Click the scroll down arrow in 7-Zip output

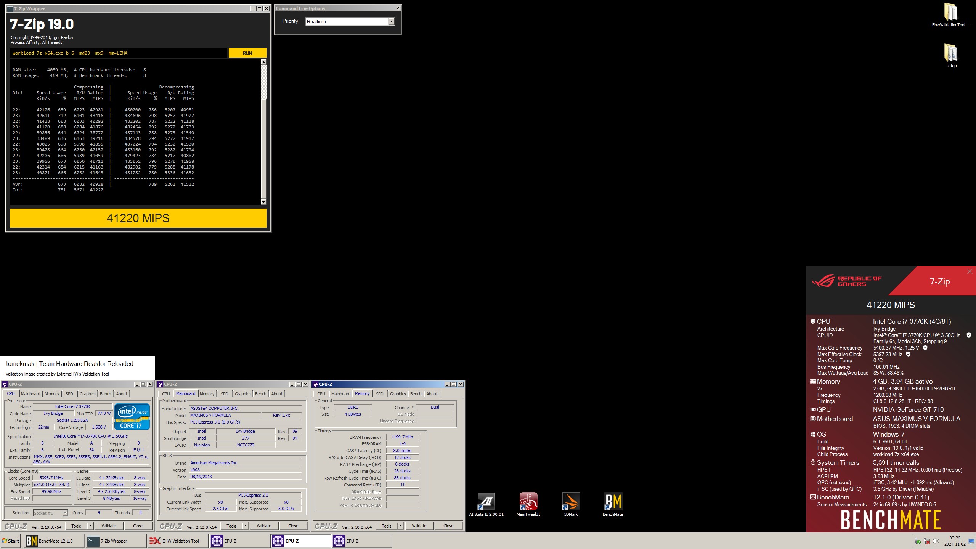point(263,202)
